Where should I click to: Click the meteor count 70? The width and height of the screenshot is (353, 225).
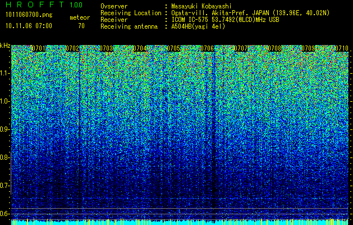tap(81, 26)
